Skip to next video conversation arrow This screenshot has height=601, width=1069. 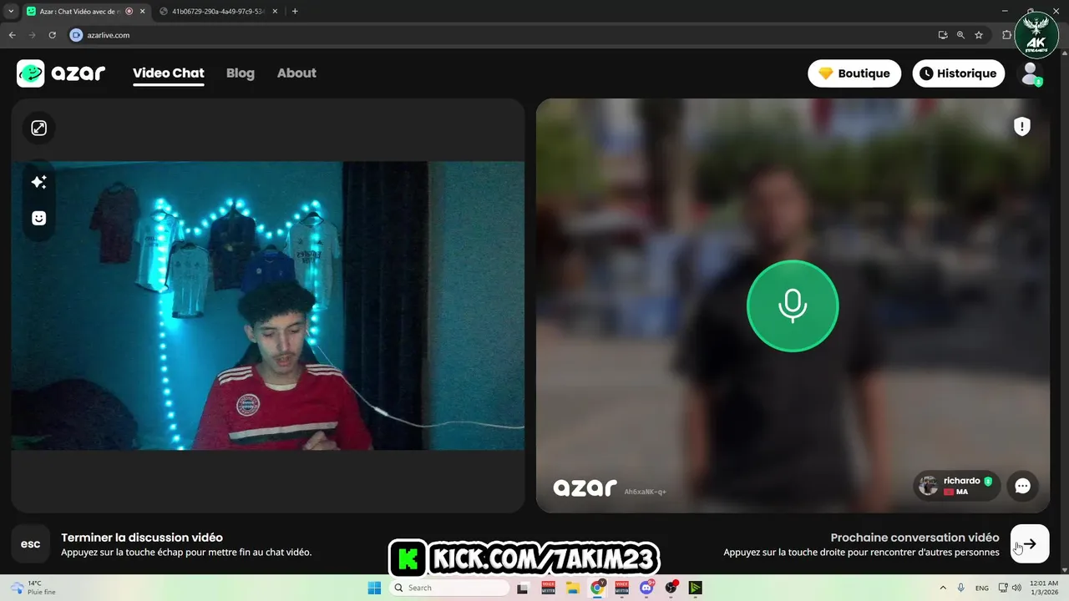(1030, 544)
